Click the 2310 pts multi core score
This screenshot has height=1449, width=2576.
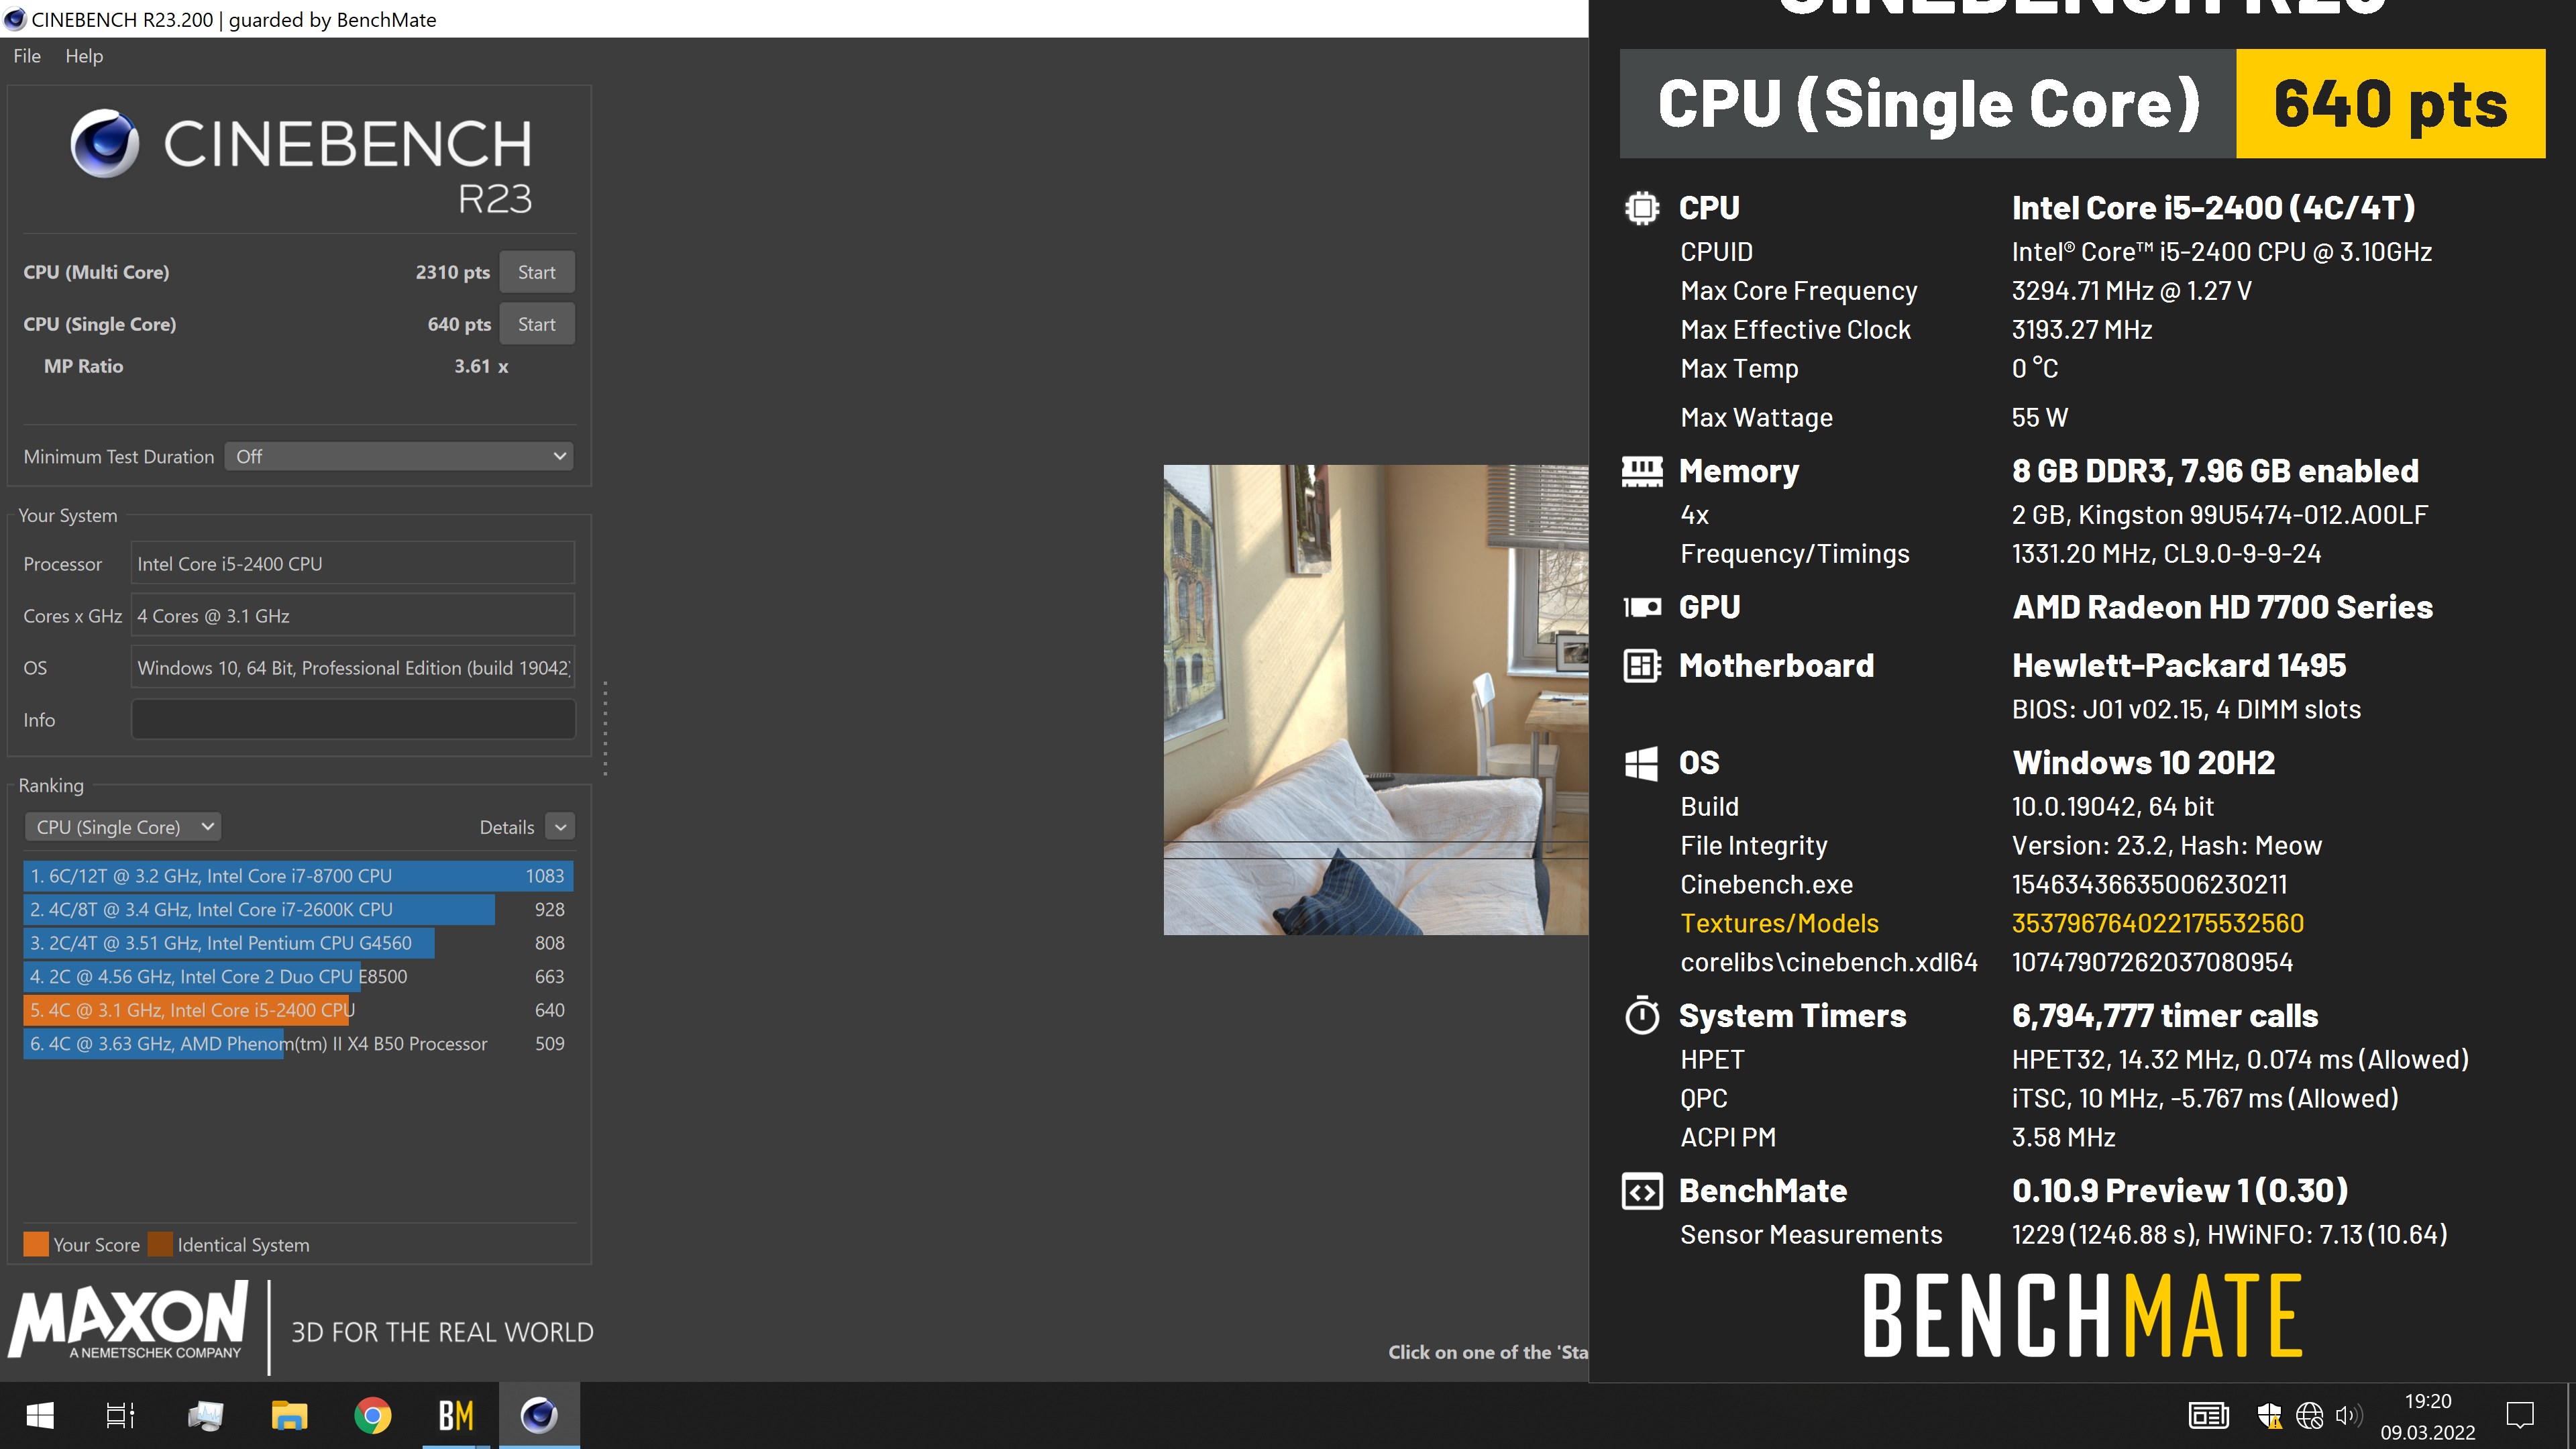pos(452,272)
